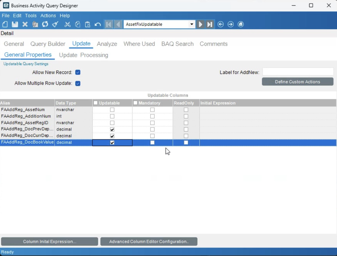Switch to the Comments tab
Screen dimensions: 337x256
pos(214,44)
